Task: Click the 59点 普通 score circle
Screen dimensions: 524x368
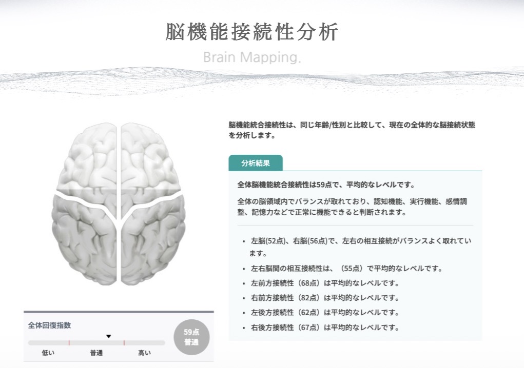Action: [x=191, y=337]
